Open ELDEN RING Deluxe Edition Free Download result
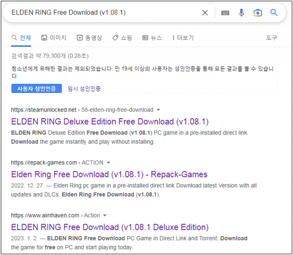The height and width of the screenshot is (255, 293). pyautogui.click(x=110, y=122)
